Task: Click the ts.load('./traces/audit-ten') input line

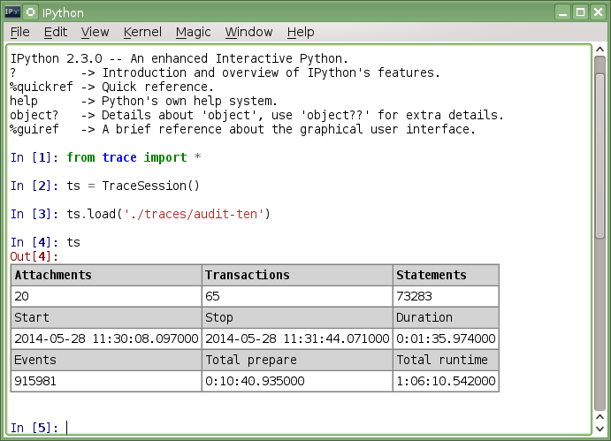Action: (168, 214)
